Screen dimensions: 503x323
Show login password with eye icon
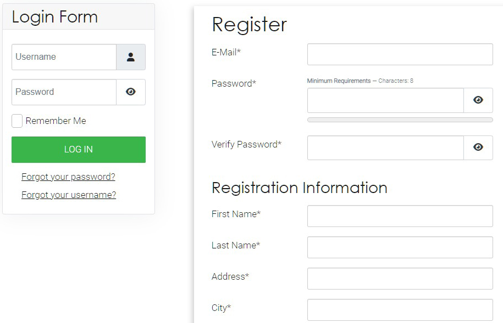coord(131,92)
